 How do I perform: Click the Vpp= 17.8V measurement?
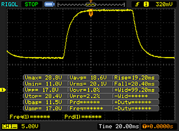(x=42, y=90)
